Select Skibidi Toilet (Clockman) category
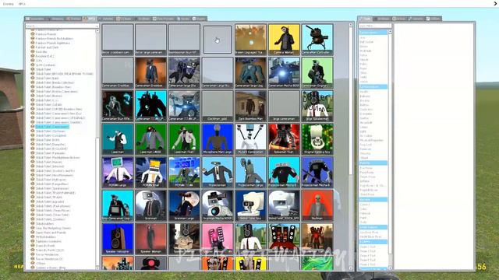The width and height of the screenshot is (499, 280). pyautogui.click(x=50, y=131)
